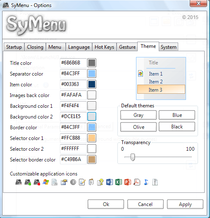Open the Selector border color swatch

point(92,159)
